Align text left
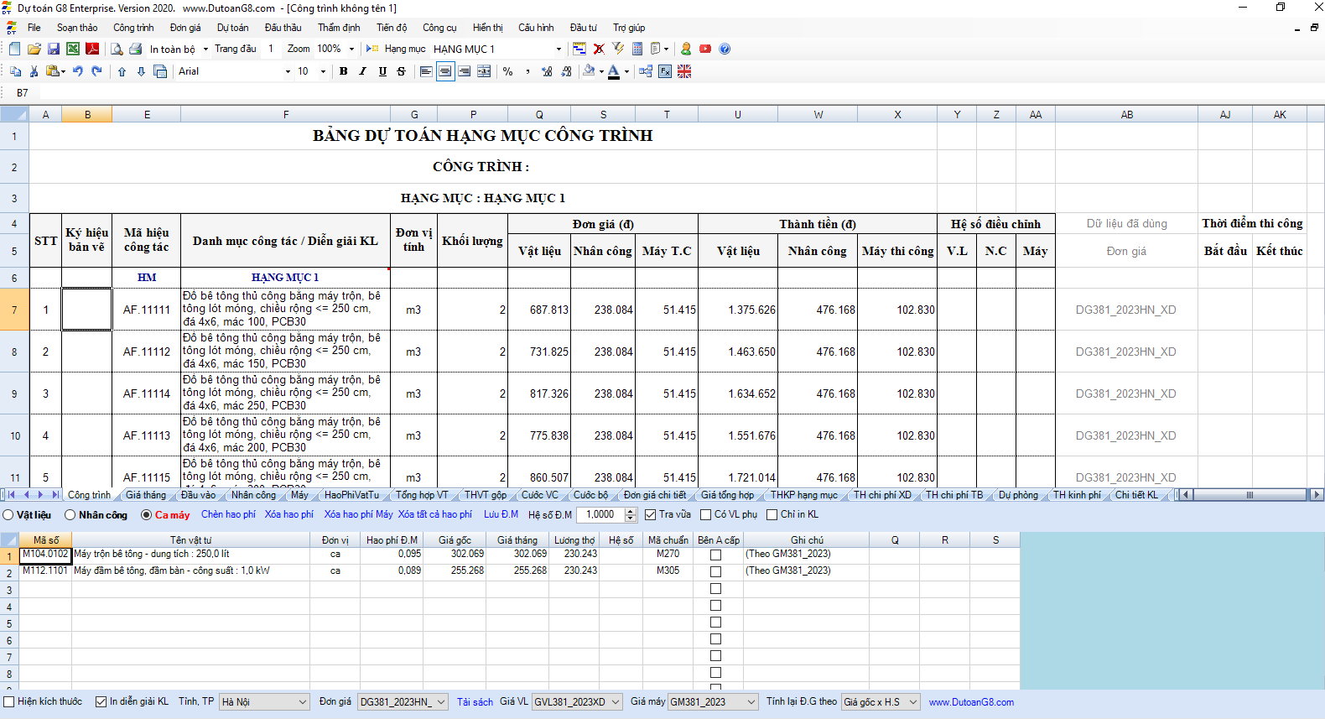 point(426,71)
